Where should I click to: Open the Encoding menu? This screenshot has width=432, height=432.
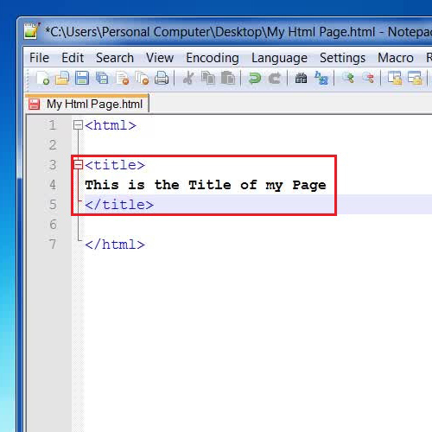213,58
